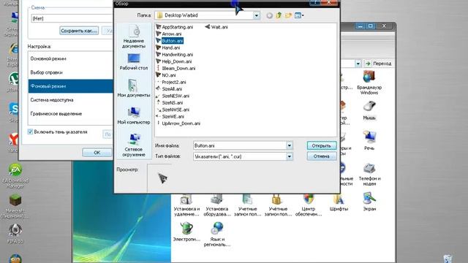Expand the Тип файлов dropdown arrow
The width and height of the screenshot is (468, 263).
click(x=290, y=156)
